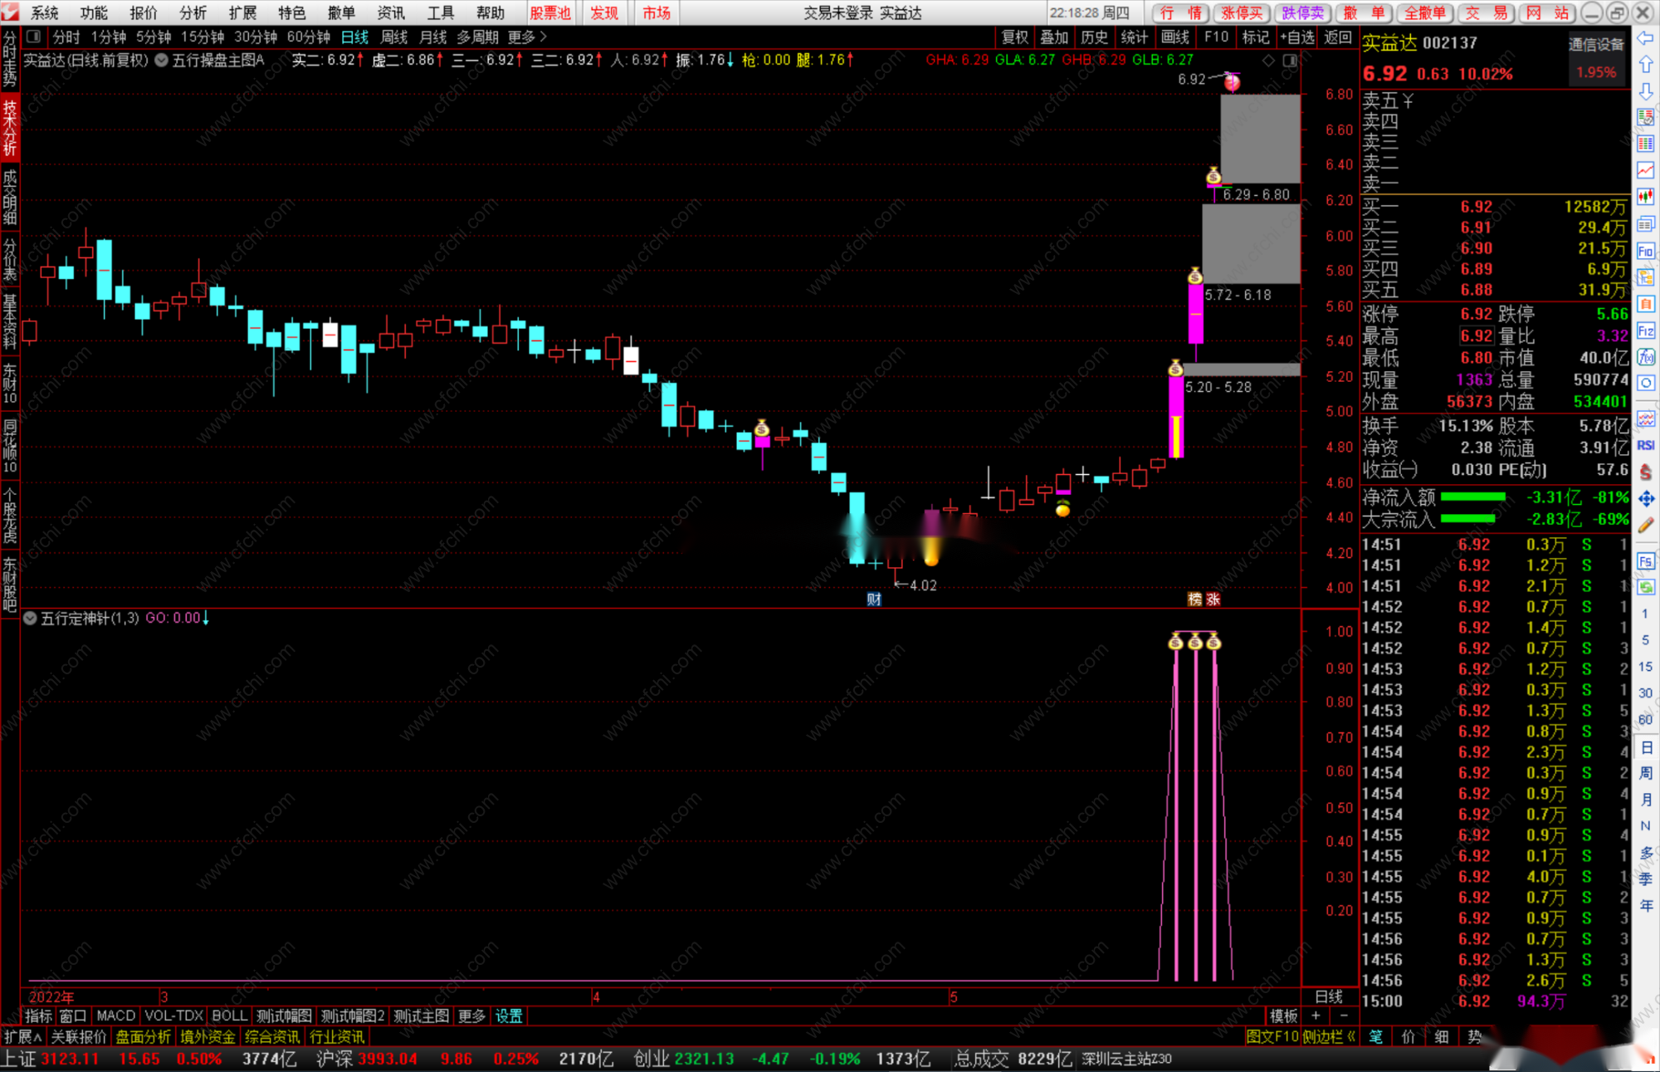Click the plus zoom button beside 模板
Screen dimensions: 1660x1072
point(1316,1016)
